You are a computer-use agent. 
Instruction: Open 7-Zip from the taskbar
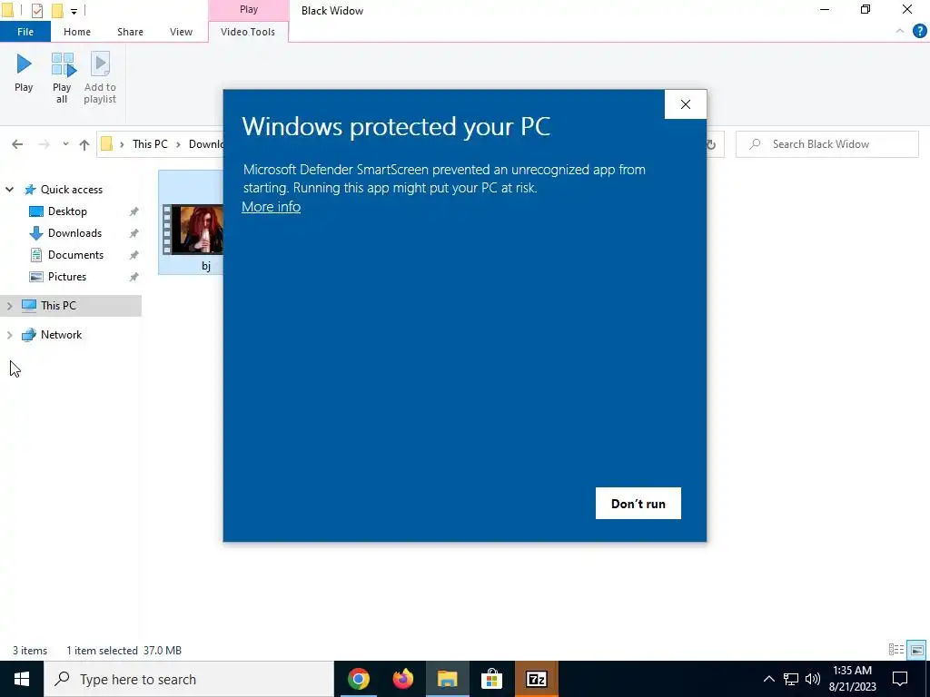coord(536,679)
